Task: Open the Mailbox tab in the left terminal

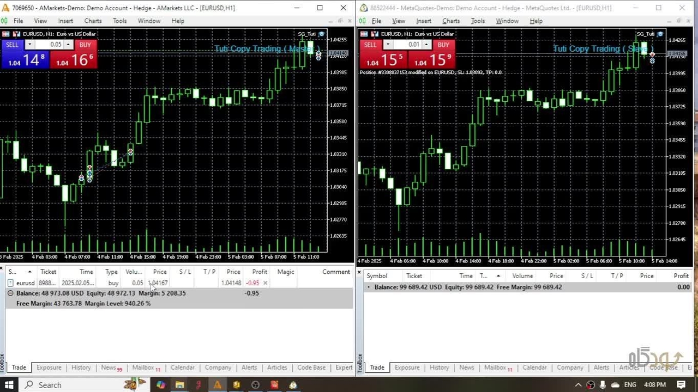Action: pos(143,367)
